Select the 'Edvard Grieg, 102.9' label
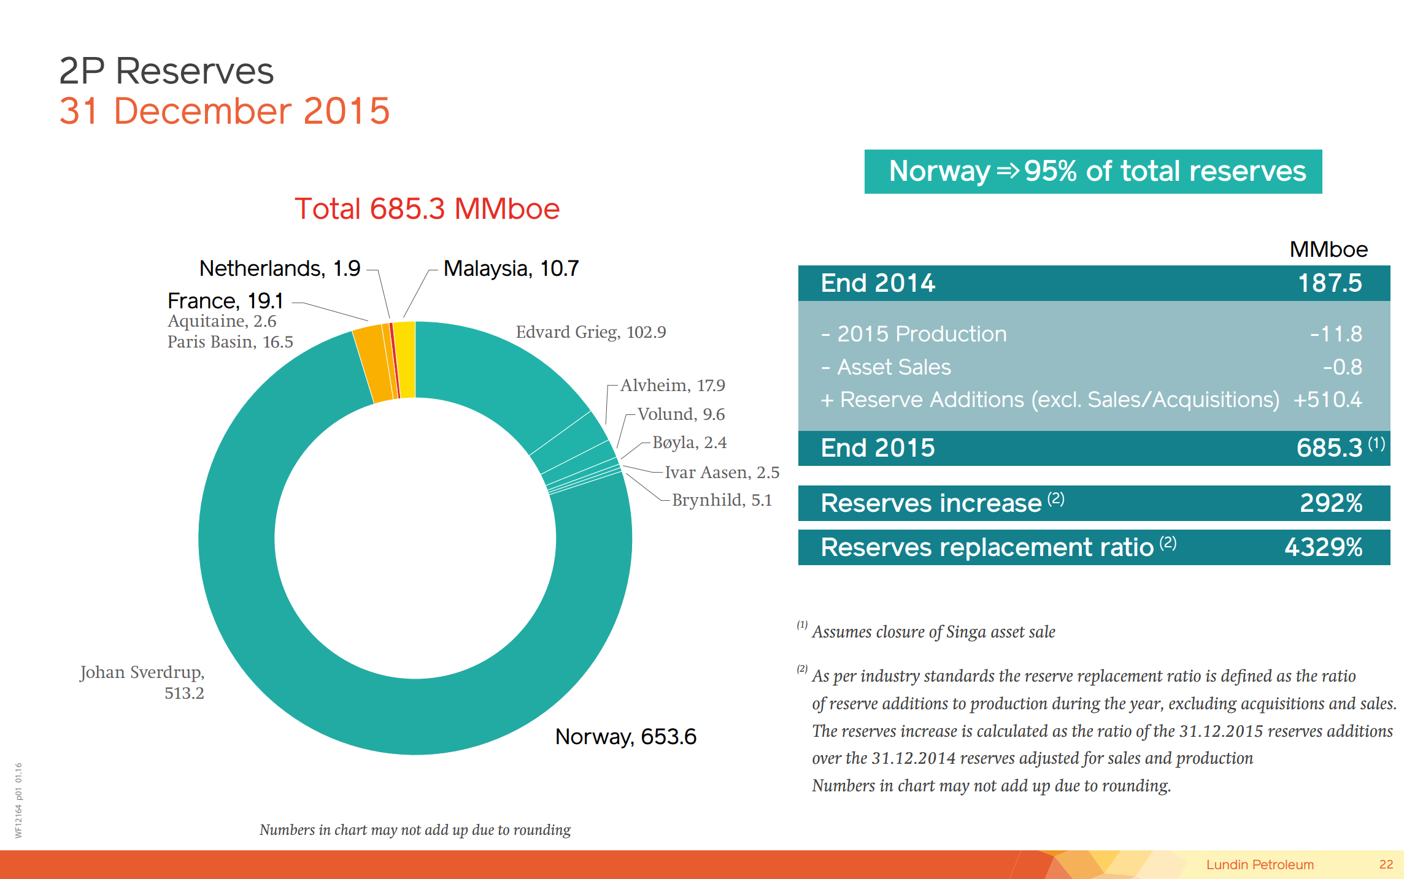The image size is (1404, 879). (591, 332)
